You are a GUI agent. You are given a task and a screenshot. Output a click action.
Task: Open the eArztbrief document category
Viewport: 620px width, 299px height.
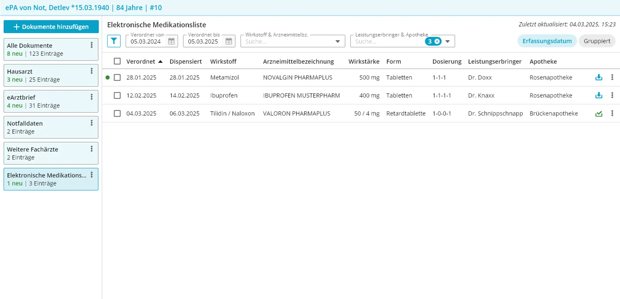45,101
